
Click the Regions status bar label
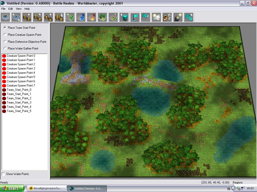(x=238, y=182)
